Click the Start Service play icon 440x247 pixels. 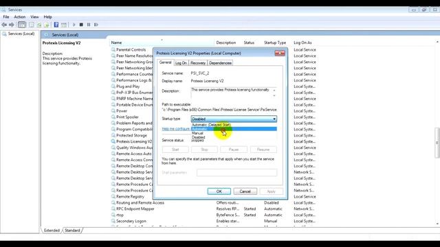coord(74,25)
